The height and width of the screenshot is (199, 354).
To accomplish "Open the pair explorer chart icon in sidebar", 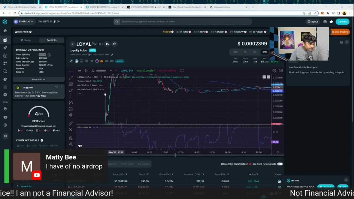I will click(x=5, y=40).
